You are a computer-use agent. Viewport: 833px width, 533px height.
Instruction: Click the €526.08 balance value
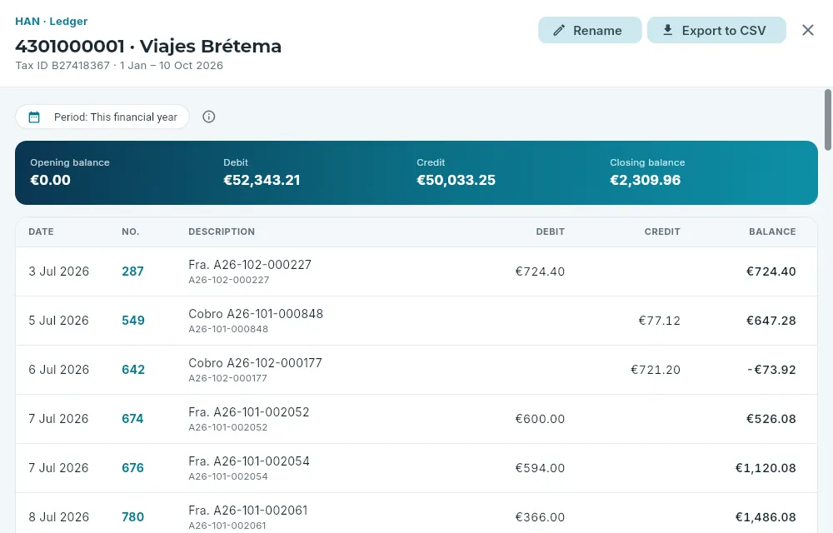pyautogui.click(x=771, y=419)
